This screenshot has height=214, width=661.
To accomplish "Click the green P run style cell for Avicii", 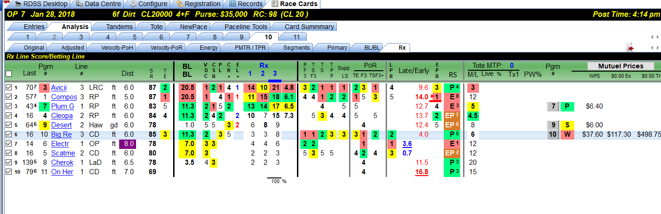I will [x=453, y=88].
